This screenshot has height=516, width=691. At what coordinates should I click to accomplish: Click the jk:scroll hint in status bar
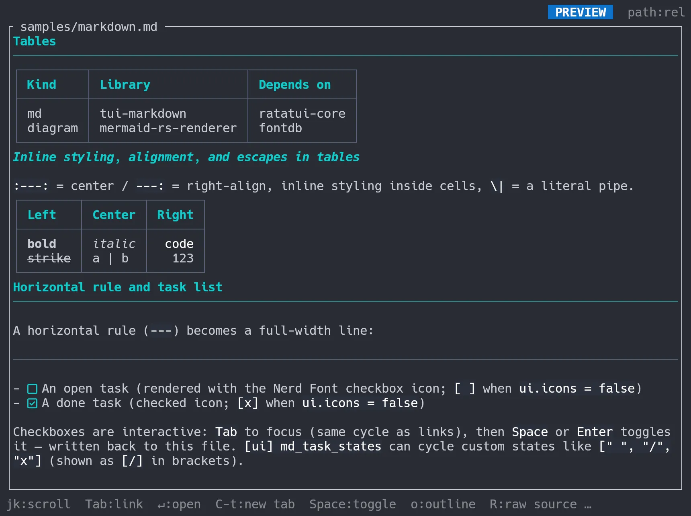coord(38,504)
